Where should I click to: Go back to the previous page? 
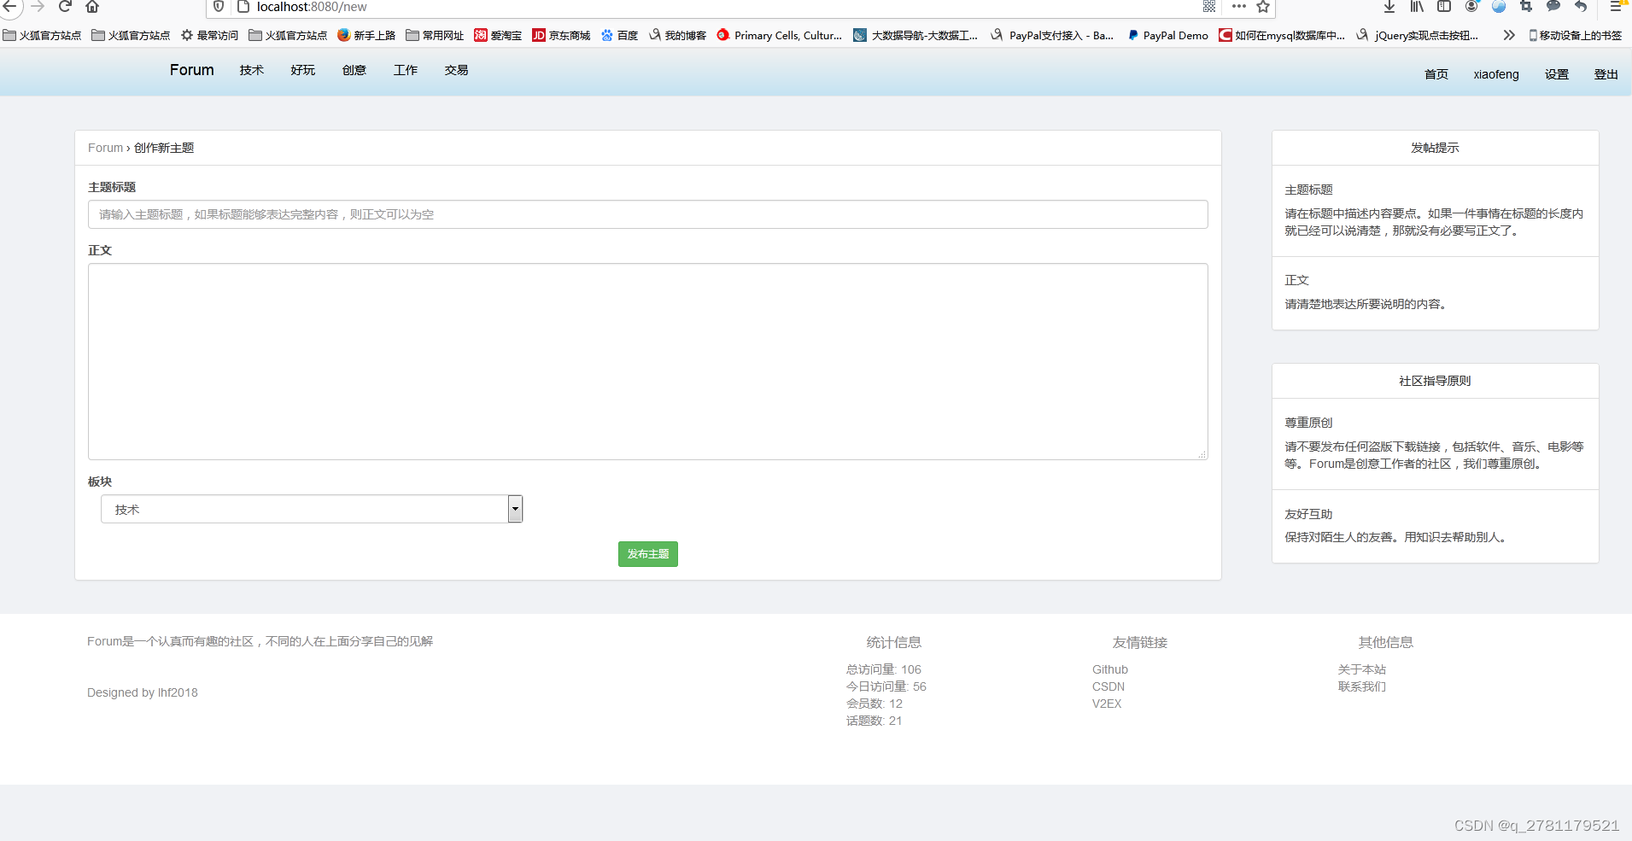click(9, 7)
